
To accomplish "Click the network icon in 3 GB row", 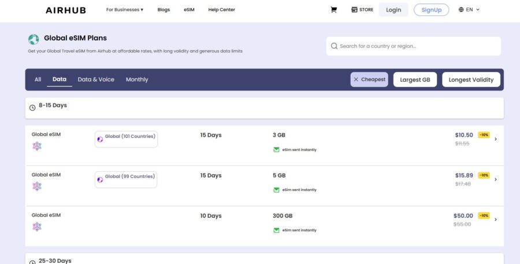I will (x=37, y=146).
